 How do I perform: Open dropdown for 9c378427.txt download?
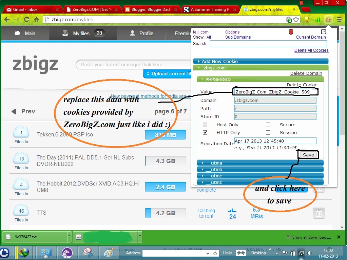(x=69, y=237)
